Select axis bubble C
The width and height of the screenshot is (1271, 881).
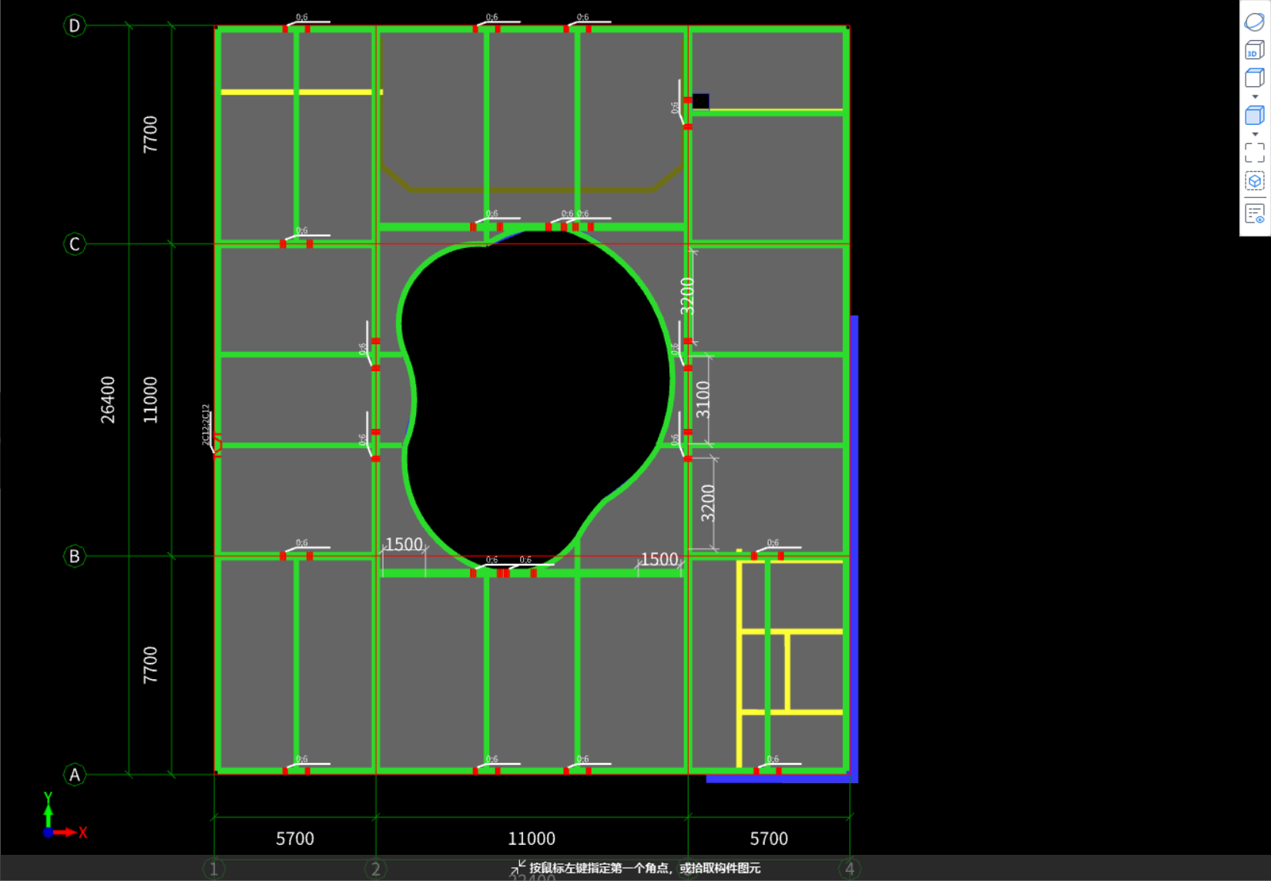(75, 244)
